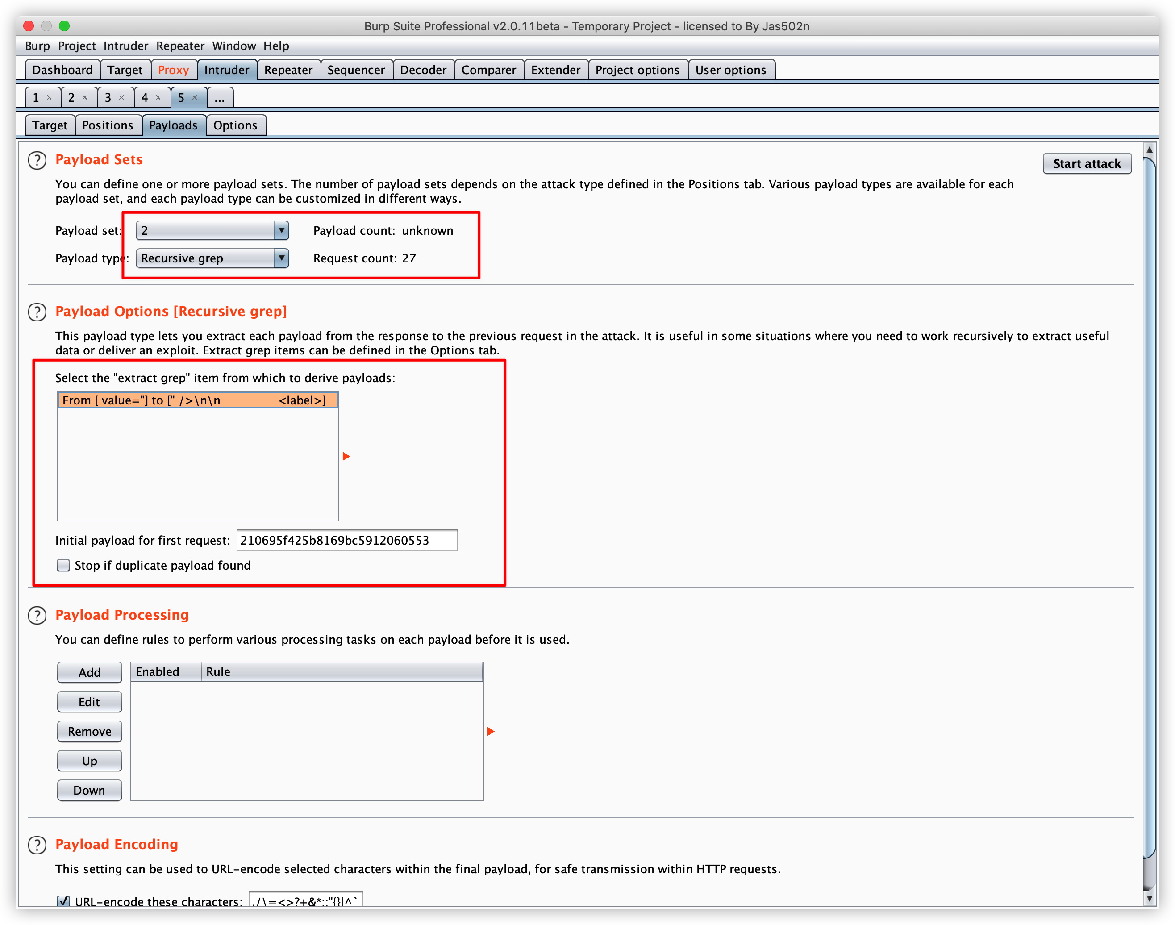Select the extract grep list item
This screenshot has height=925, width=1175.
point(198,400)
